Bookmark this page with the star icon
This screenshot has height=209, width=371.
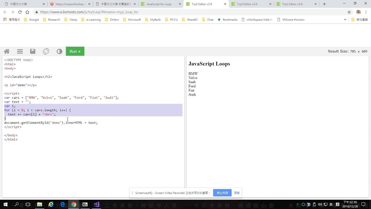[x=349, y=12]
